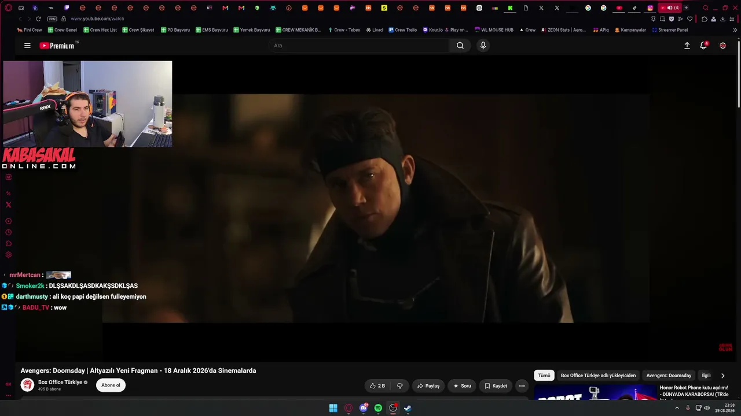Click the video title Avengers: Doomsday text

[138, 371]
